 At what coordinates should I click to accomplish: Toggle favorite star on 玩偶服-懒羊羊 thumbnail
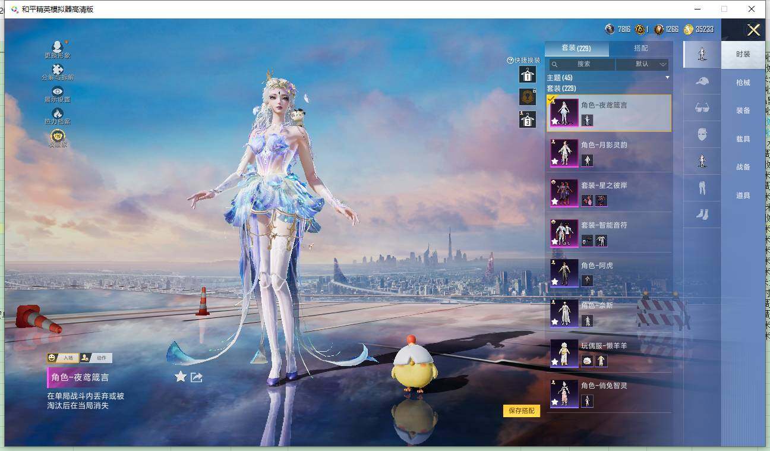coord(555,362)
